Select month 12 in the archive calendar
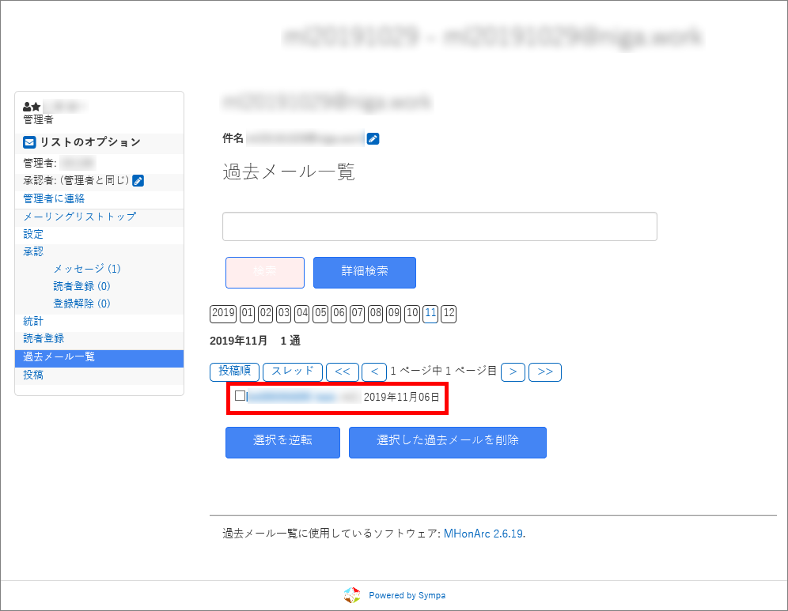 [x=449, y=314]
